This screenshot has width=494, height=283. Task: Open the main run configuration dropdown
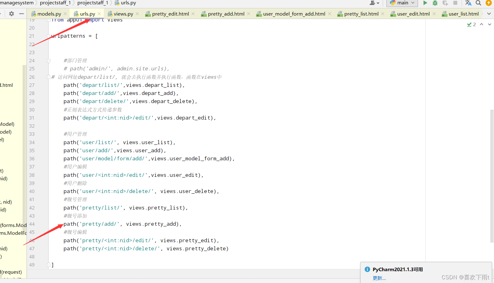pyautogui.click(x=402, y=3)
